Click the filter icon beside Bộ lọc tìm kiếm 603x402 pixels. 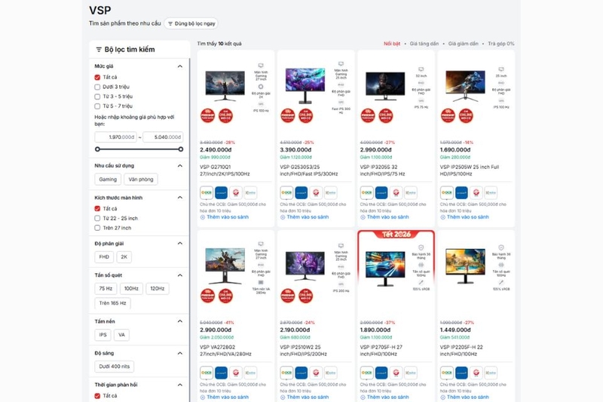(x=99, y=50)
